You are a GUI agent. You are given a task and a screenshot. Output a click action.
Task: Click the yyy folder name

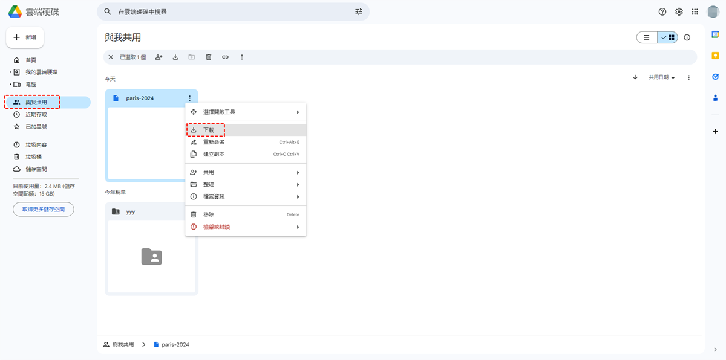(x=131, y=211)
